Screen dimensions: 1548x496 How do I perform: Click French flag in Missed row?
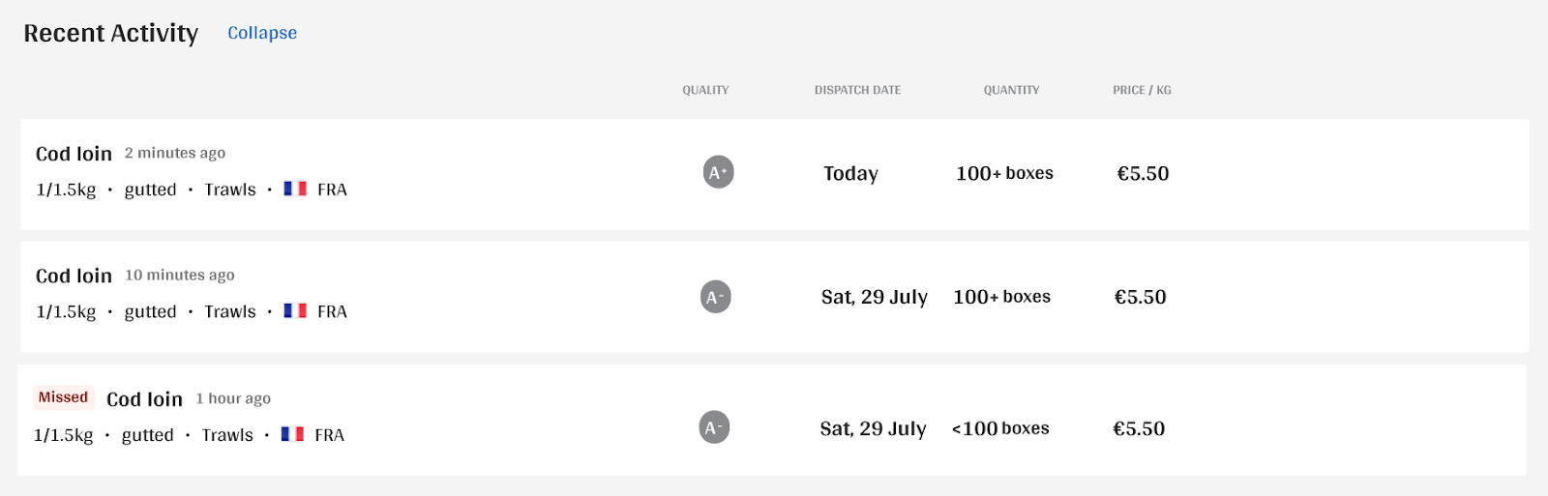tap(292, 434)
